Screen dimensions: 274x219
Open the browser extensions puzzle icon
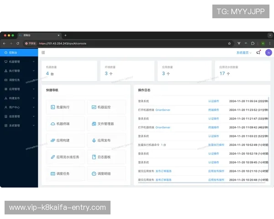(253, 43)
